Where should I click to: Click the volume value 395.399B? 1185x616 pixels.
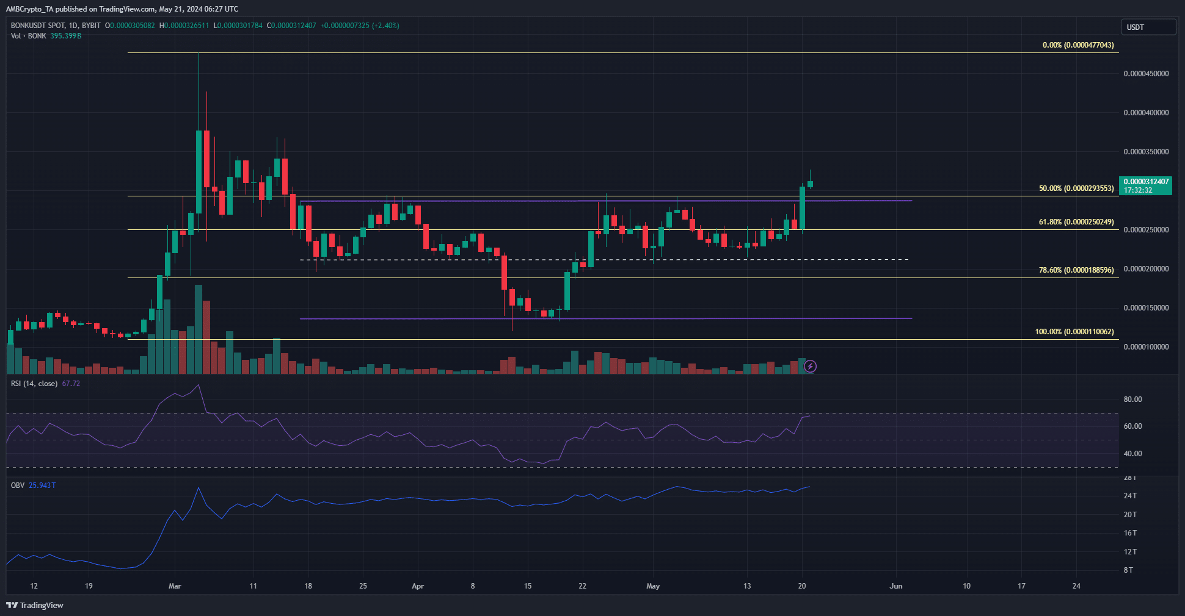(66, 36)
